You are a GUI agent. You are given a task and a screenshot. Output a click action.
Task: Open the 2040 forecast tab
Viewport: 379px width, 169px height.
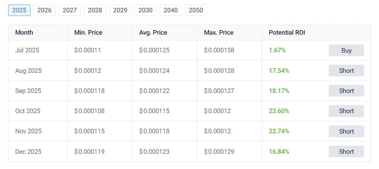click(171, 10)
